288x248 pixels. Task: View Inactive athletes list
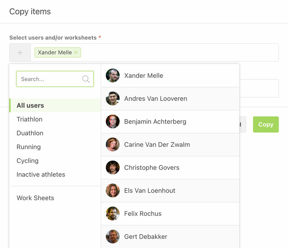coord(41,174)
